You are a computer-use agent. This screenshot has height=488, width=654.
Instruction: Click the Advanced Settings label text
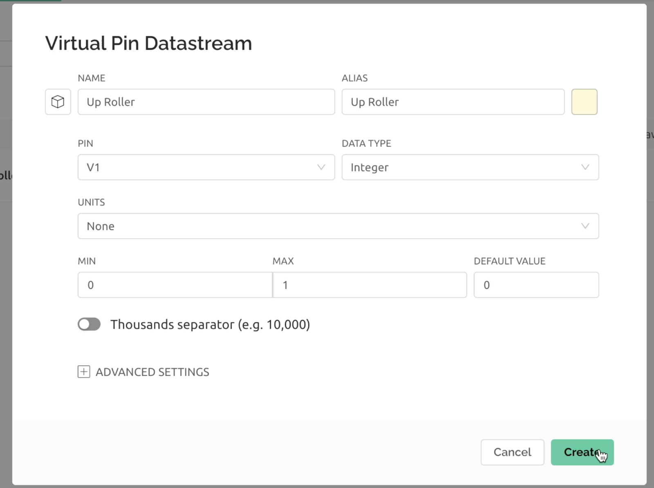(152, 372)
